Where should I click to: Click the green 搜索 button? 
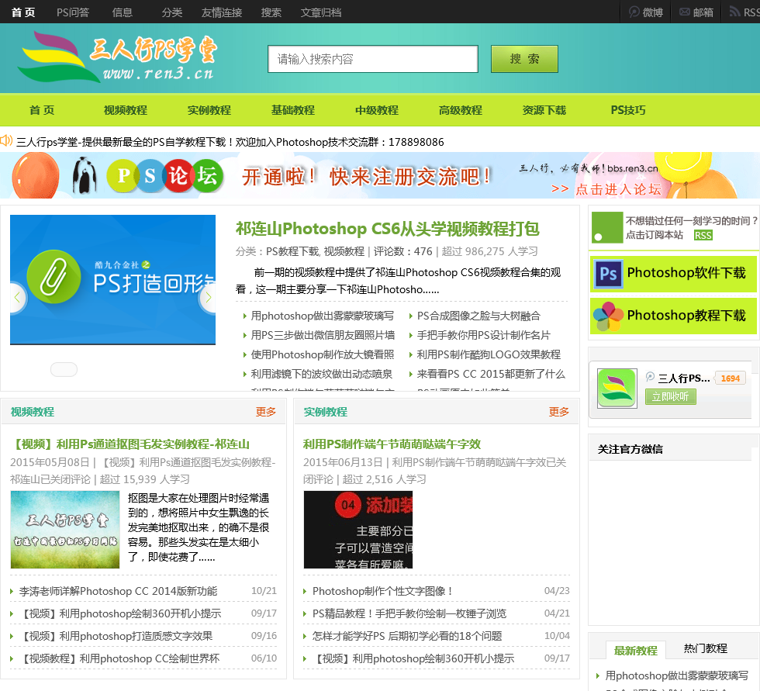click(524, 59)
